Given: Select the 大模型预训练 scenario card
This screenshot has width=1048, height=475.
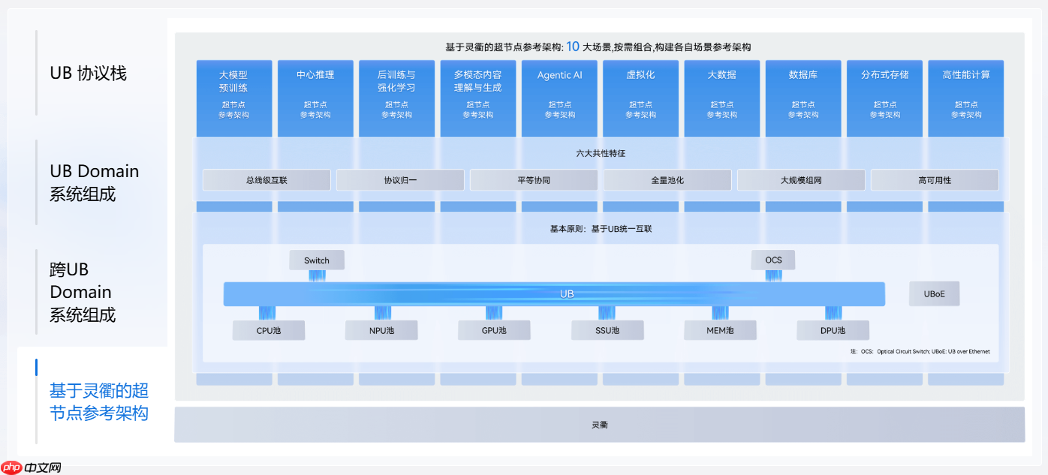Looking at the screenshot, I should [233, 98].
